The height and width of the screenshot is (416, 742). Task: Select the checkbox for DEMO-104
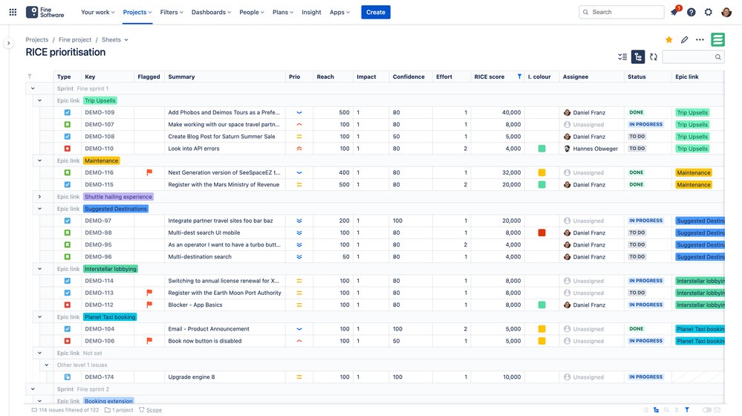pos(68,329)
